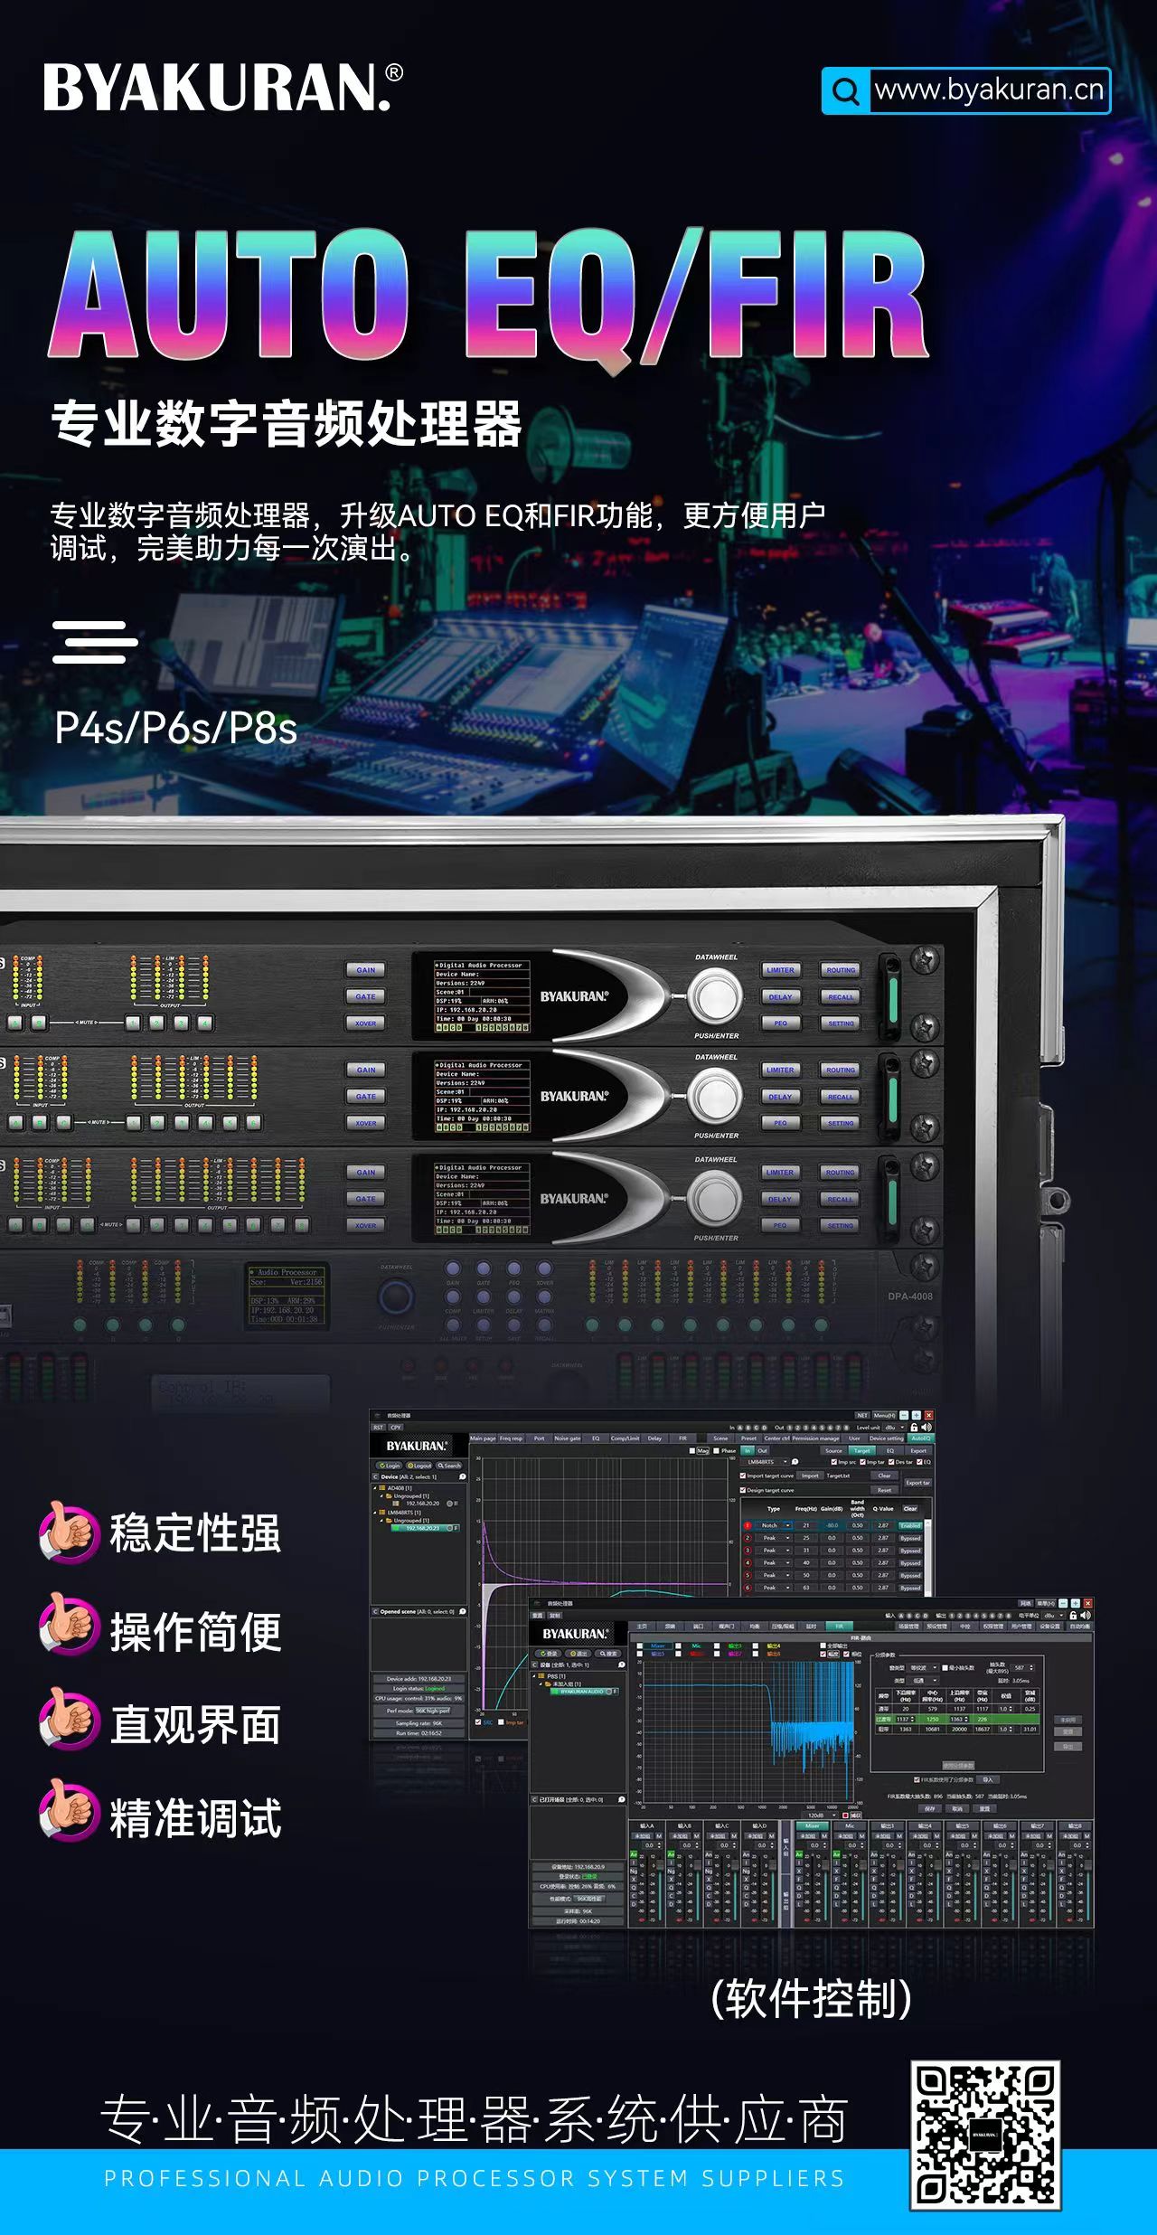Click DATAWHEEL knob on top rack processor

point(715,996)
